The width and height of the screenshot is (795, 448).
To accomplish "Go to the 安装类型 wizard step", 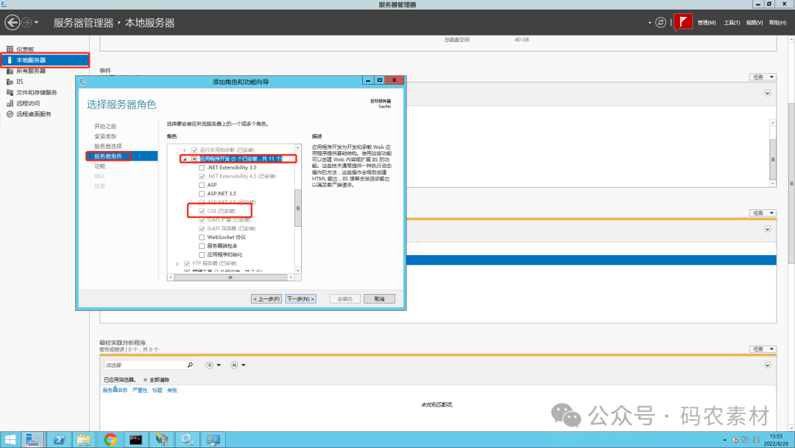I will (105, 136).
